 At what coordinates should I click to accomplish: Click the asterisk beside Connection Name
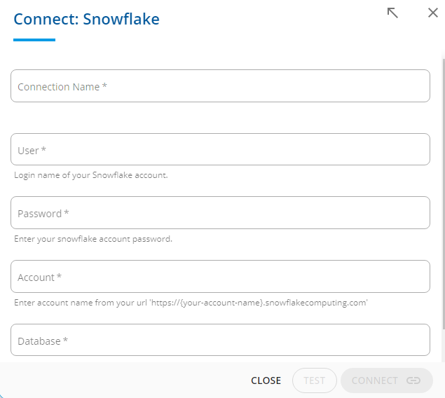104,85
